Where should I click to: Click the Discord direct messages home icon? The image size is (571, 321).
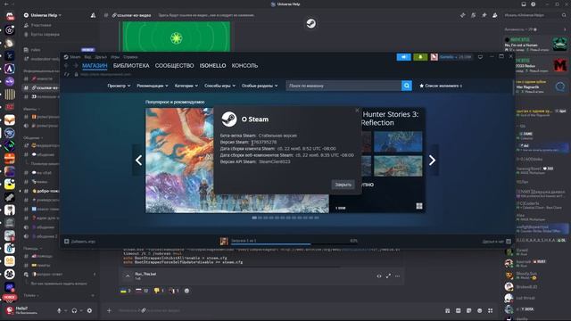[x=10, y=16]
